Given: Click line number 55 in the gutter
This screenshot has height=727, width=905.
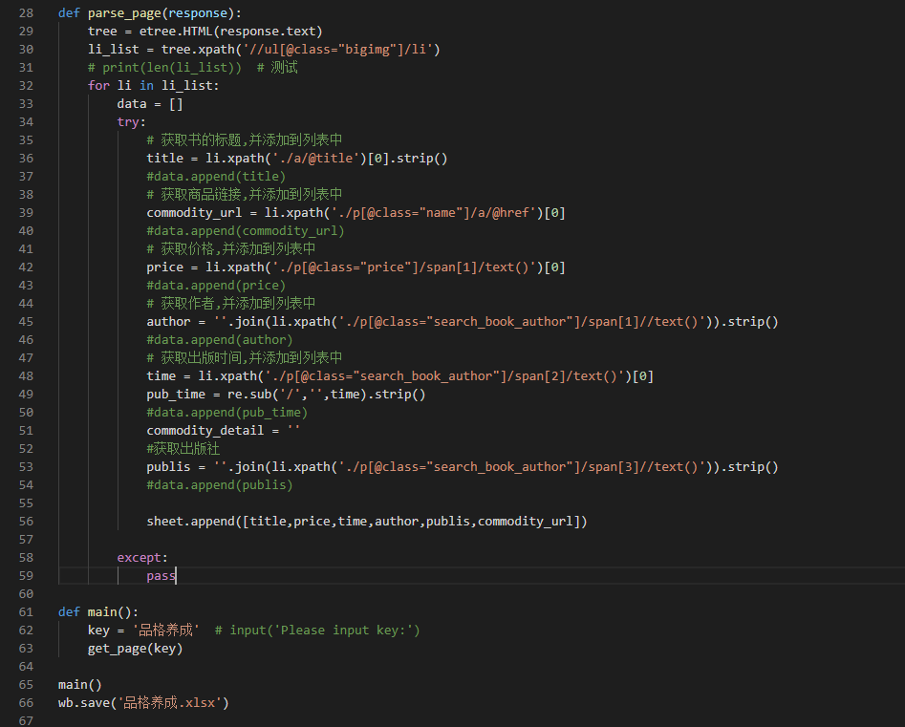Looking at the screenshot, I should [x=26, y=503].
